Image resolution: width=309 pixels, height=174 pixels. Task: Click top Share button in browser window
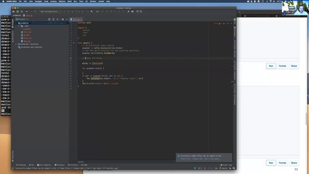(294, 66)
